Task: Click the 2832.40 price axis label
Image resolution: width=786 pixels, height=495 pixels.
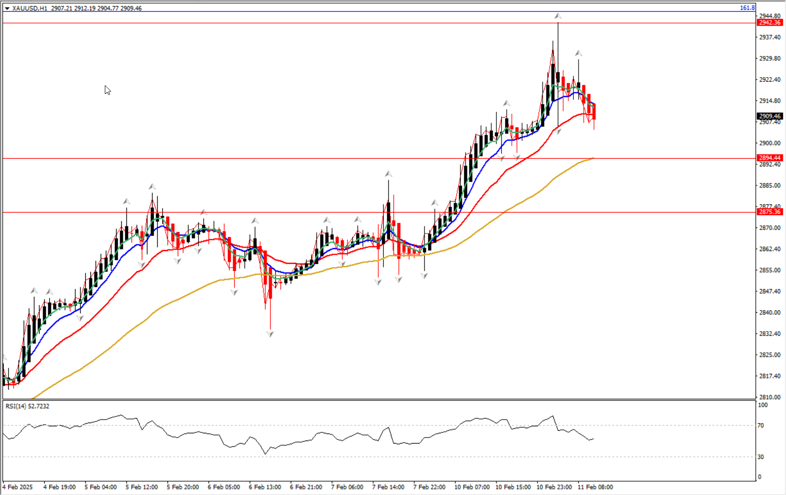Action: pyautogui.click(x=770, y=334)
